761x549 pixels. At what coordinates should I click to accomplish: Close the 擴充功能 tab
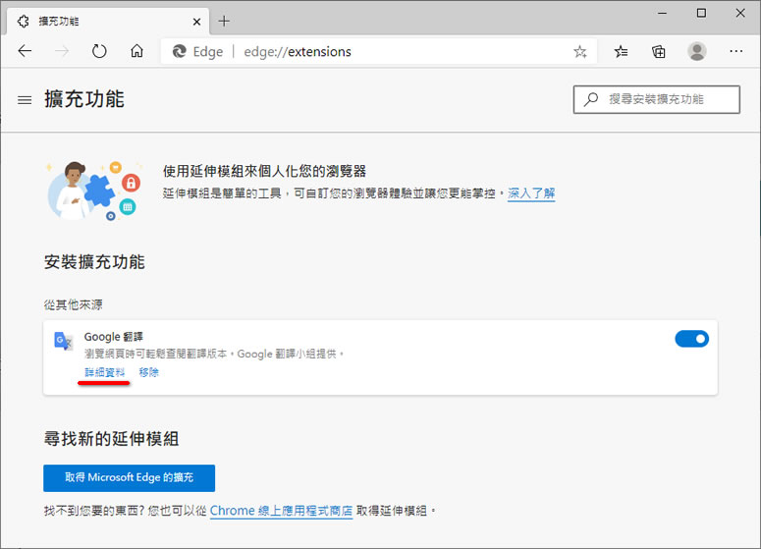(196, 22)
